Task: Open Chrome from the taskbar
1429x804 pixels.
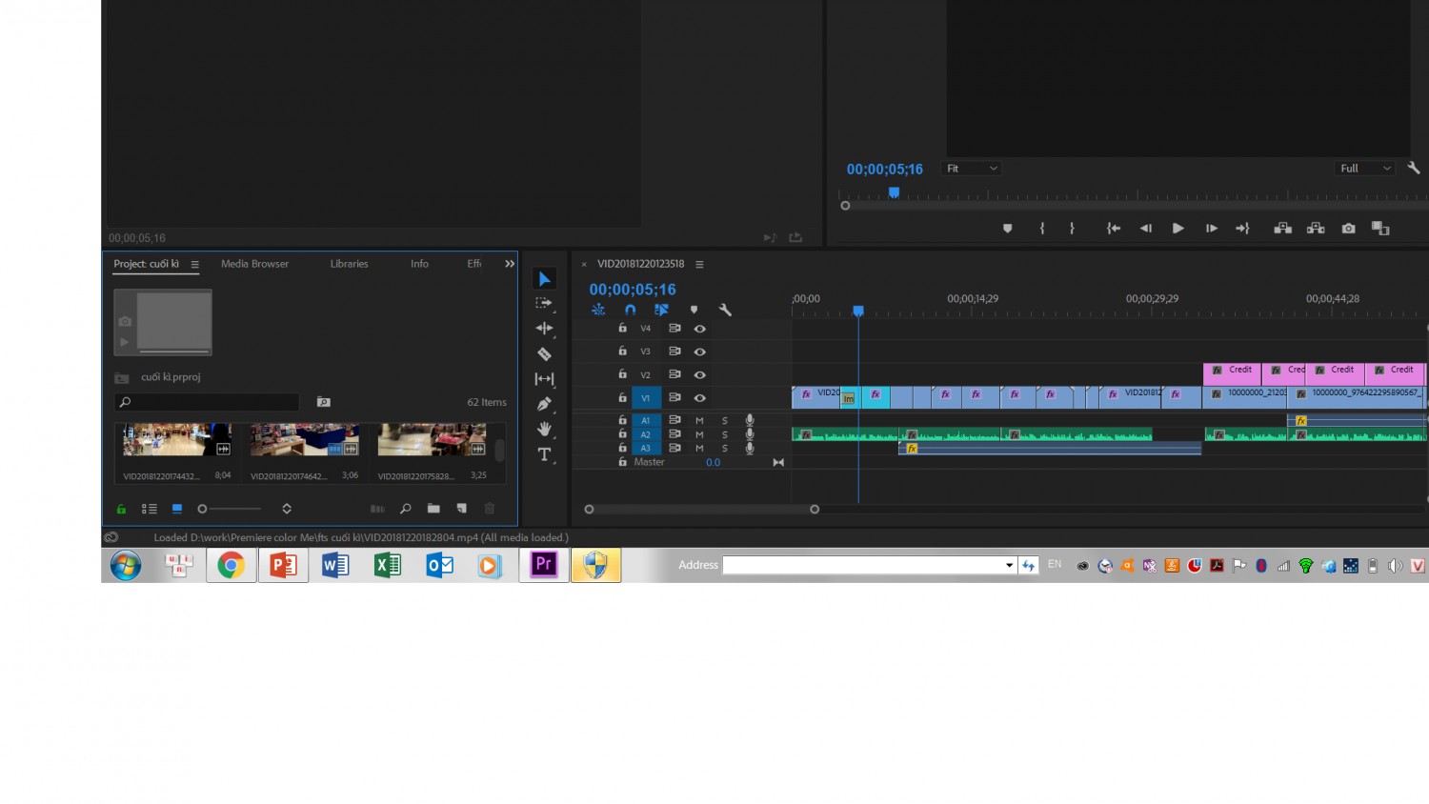Action: click(x=231, y=565)
